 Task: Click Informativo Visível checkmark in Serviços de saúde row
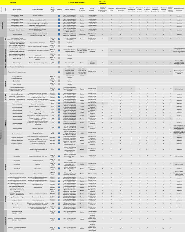coord(111,16)
